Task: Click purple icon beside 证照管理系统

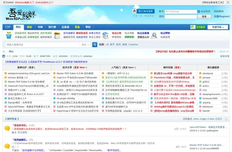Action: click(x=103, y=94)
